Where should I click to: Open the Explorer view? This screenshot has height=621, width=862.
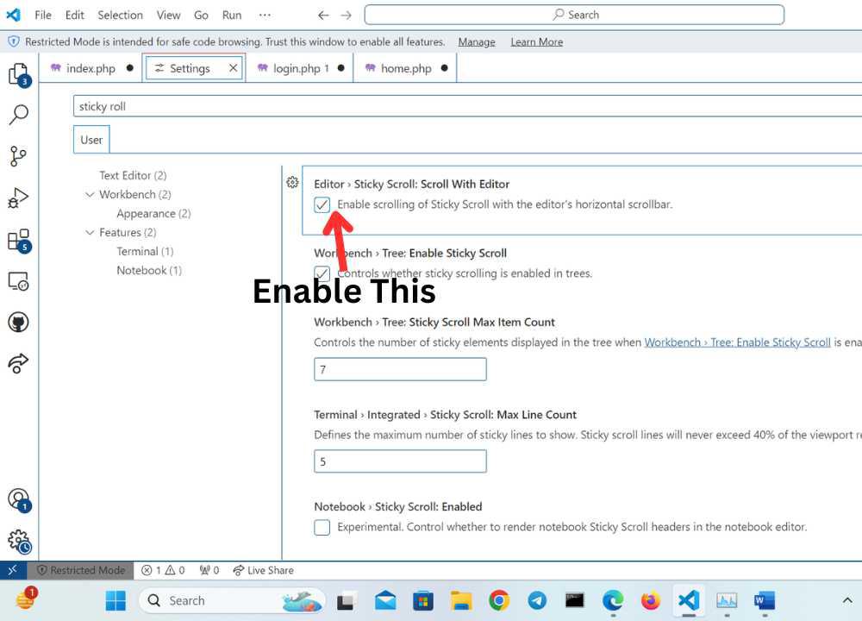(19, 73)
